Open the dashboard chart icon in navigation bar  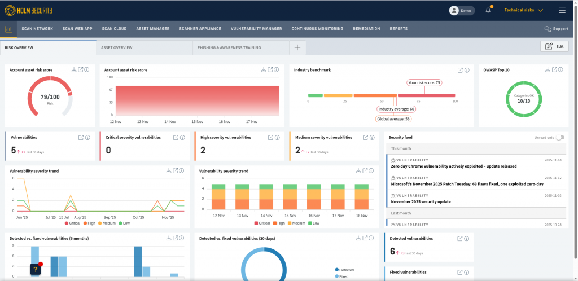(8, 29)
